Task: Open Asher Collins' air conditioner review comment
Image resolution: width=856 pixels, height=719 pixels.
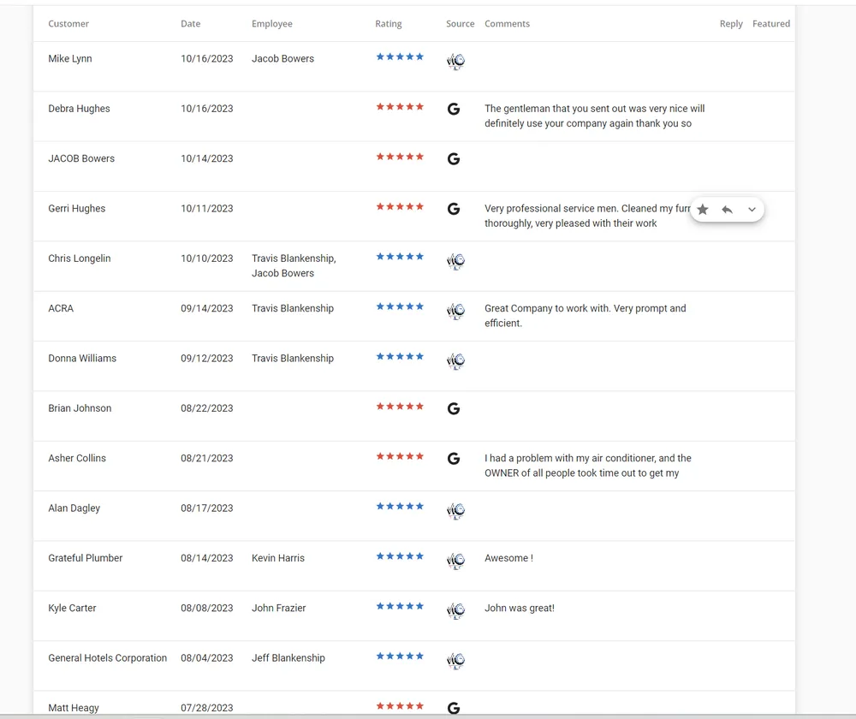Action: pyautogui.click(x=587, y=466)
